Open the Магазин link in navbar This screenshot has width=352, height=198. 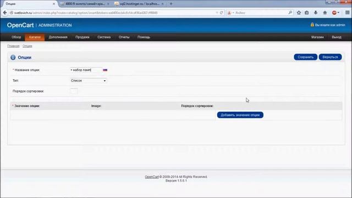pos(317,37)
